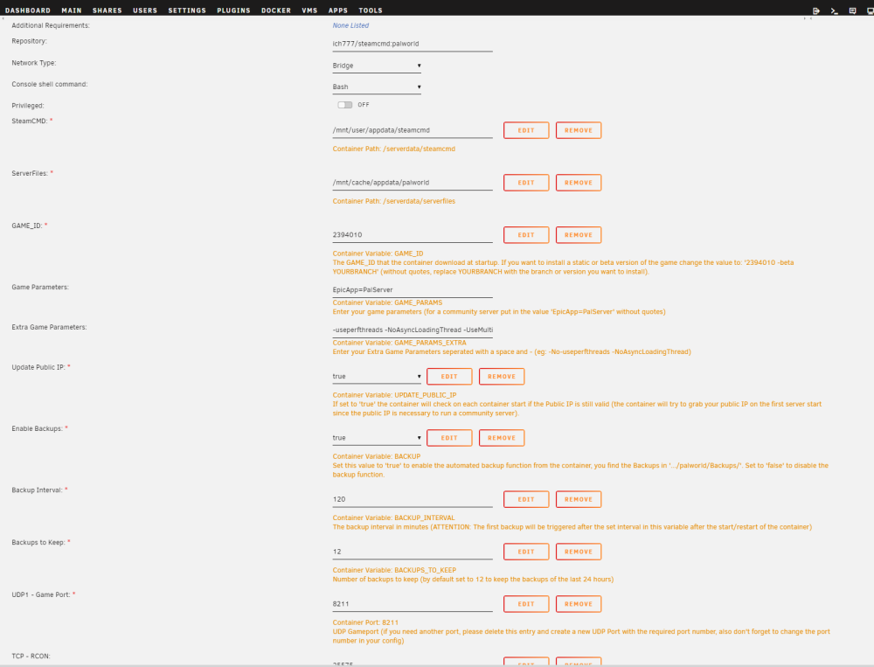Click the 'TCP - RCON:' label

click(31, 657)
